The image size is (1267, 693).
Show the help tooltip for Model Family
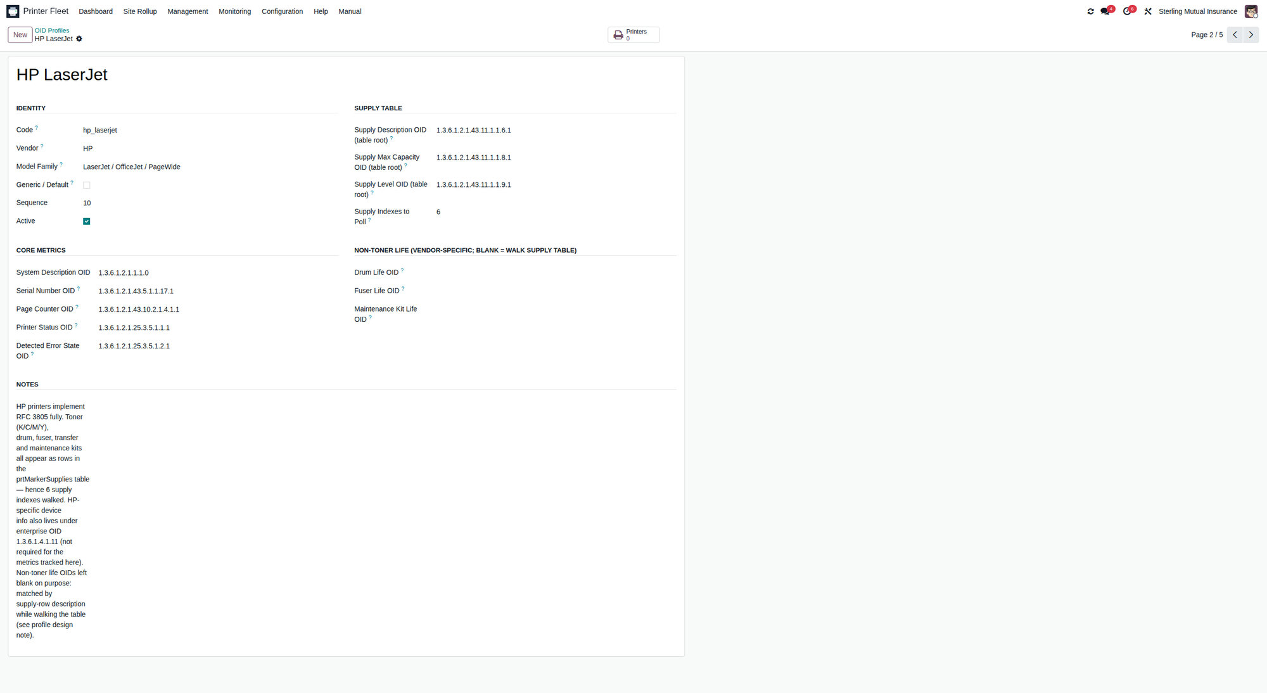click(x=61, y=165)
